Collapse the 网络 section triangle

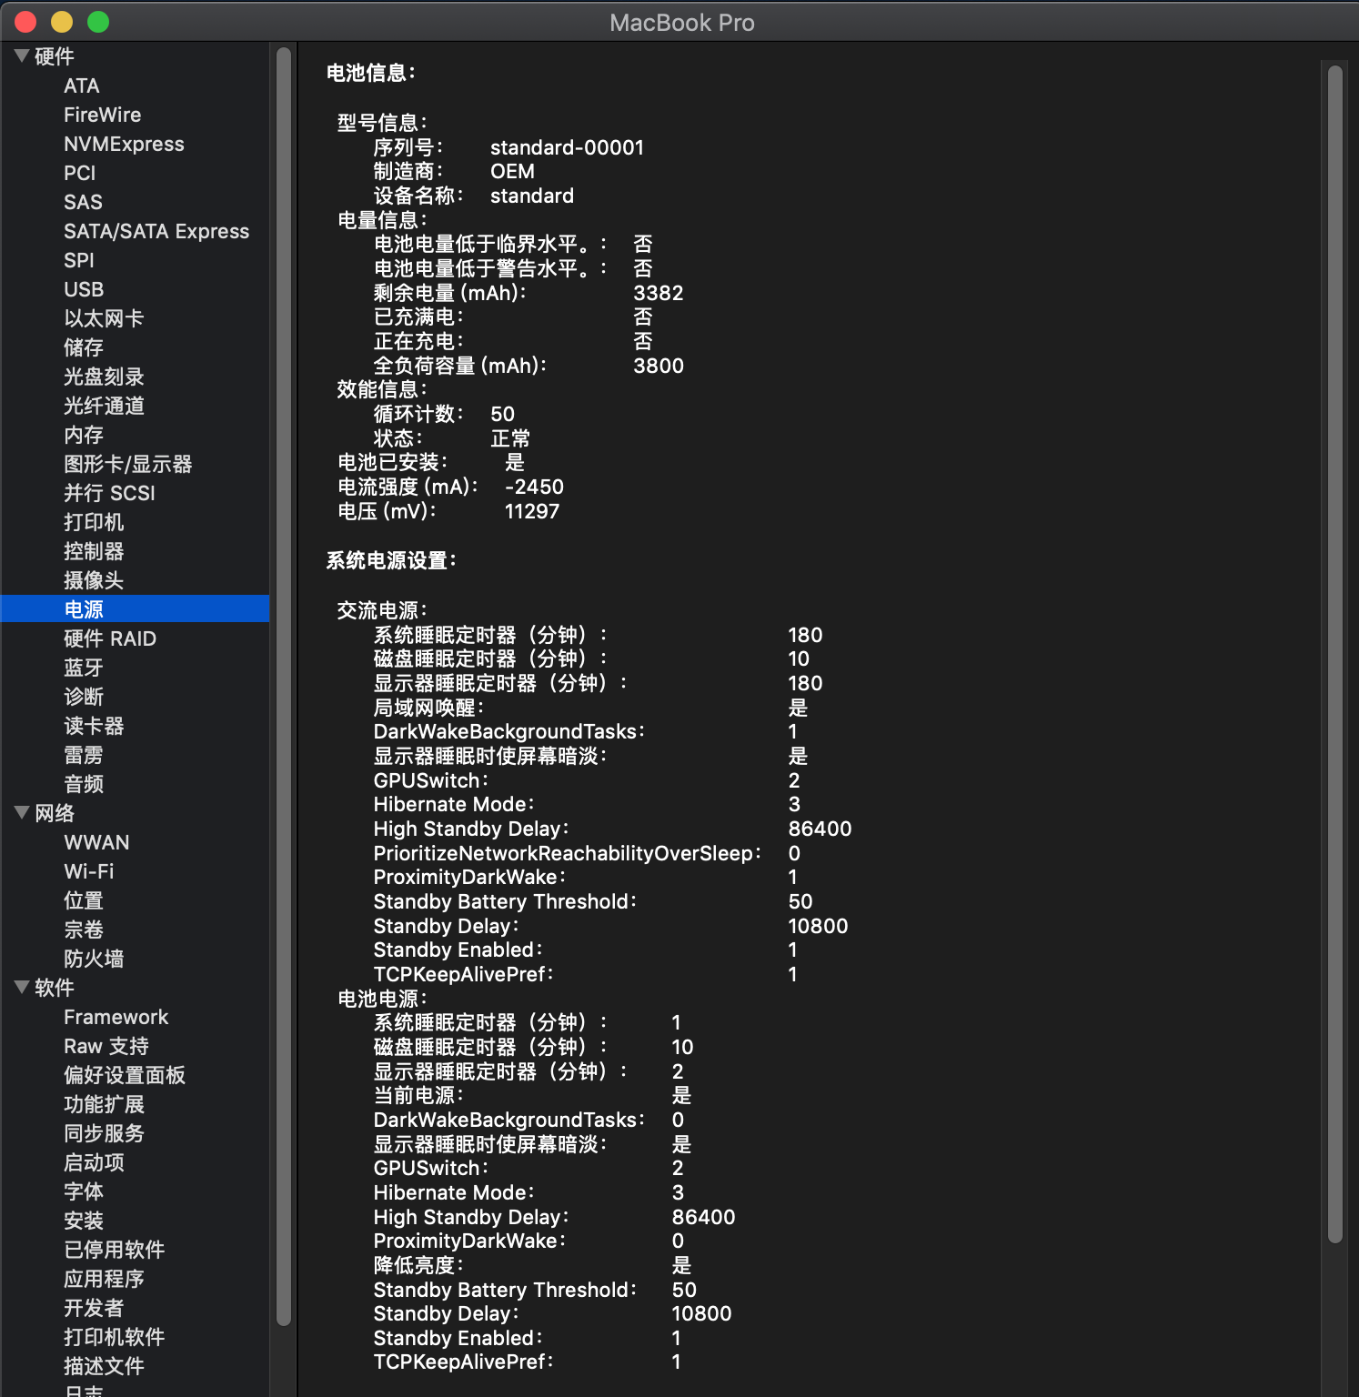pyautogui.click(x=23, y=812)
